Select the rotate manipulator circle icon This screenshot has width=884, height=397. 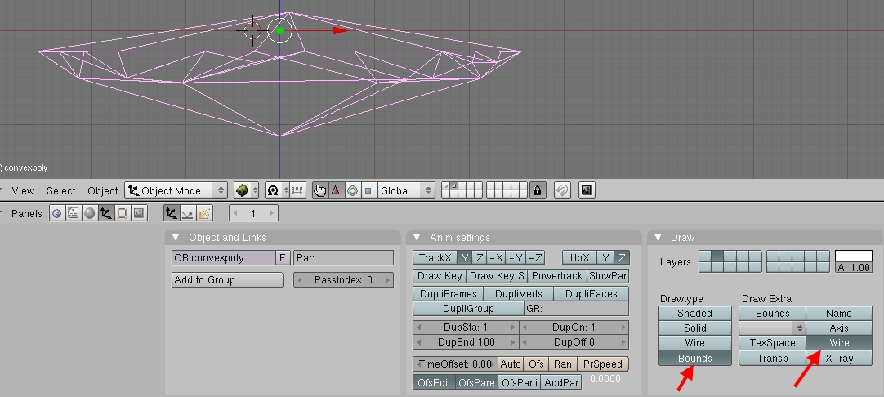point(352,190)
